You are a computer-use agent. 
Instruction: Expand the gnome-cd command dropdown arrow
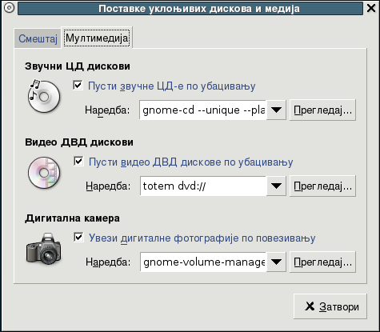pos(276,110)
